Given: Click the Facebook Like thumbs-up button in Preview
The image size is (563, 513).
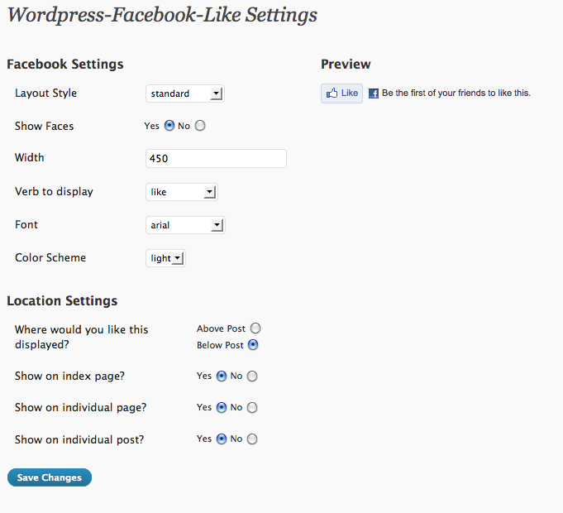Looking at the screenshot, I should click(x=341, y=93).
